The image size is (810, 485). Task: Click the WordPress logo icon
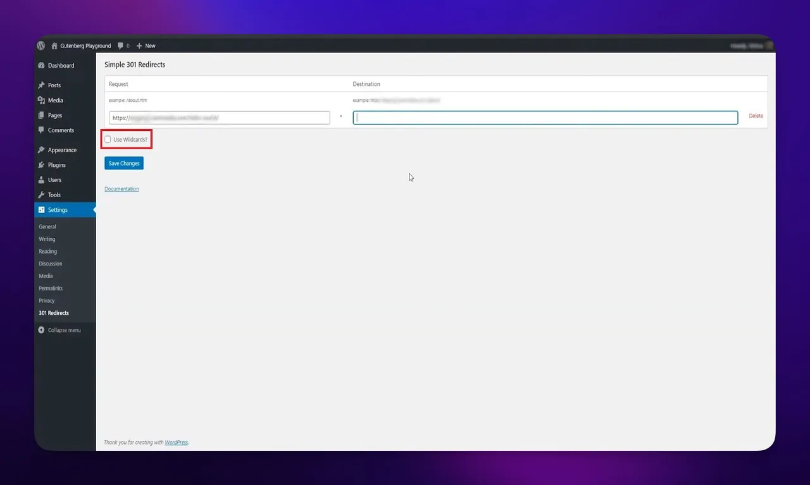(x=41, y=46)
